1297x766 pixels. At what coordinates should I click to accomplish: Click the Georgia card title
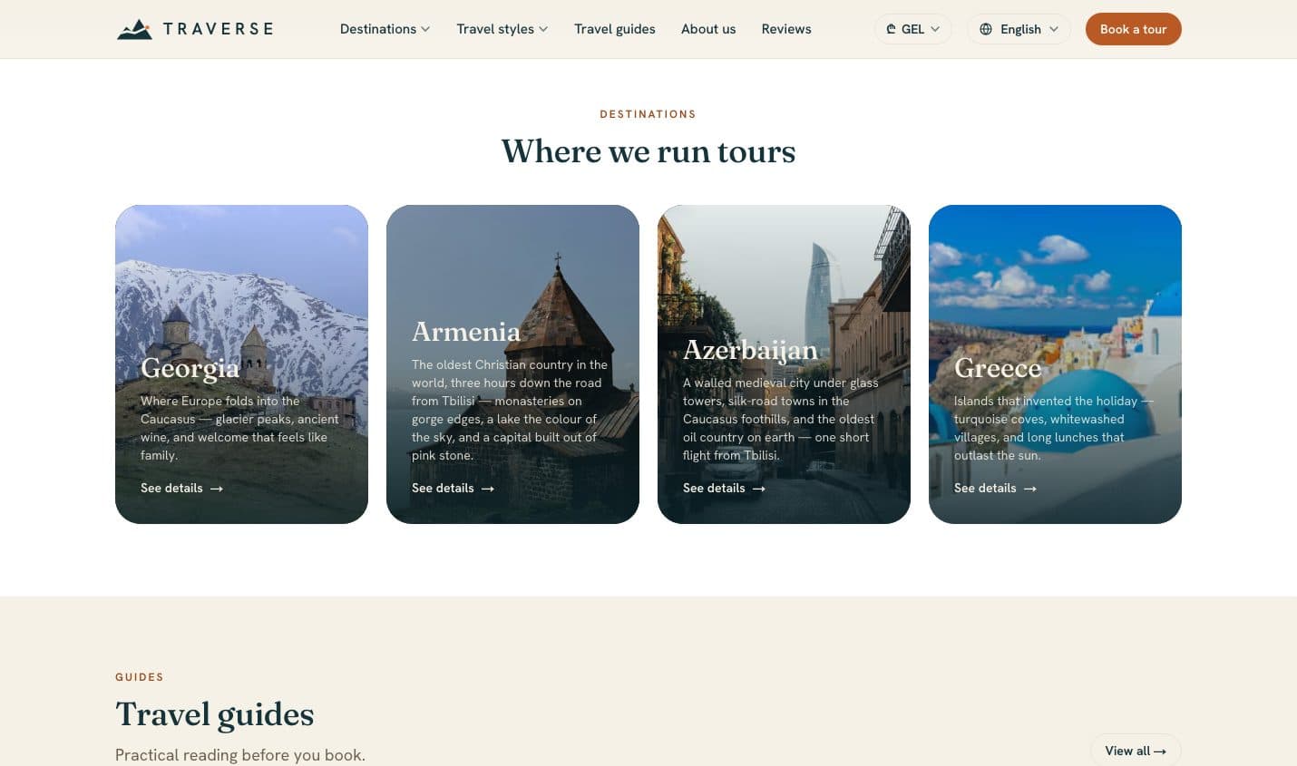[190, 368]
